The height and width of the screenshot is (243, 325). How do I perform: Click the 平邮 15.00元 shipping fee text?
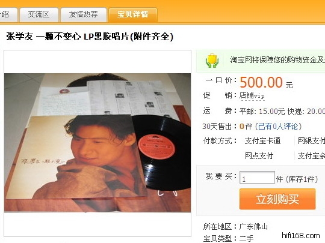(x=262, y=112)
